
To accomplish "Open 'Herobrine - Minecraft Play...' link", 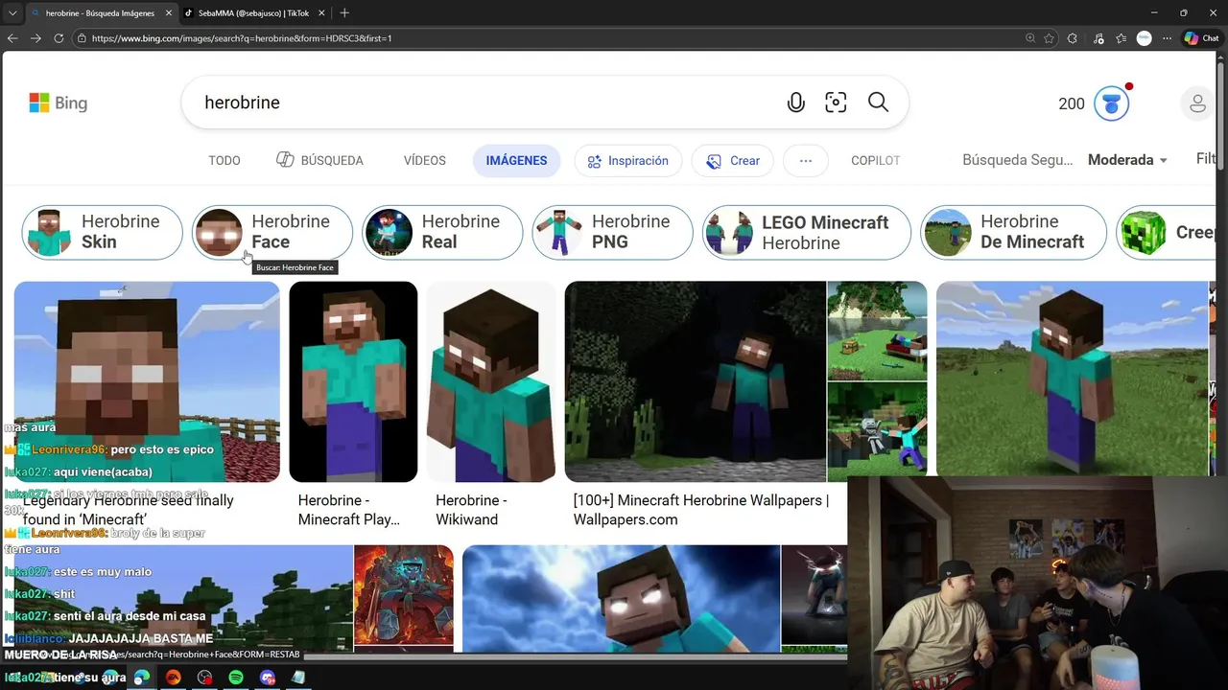I will click(349, 510).
